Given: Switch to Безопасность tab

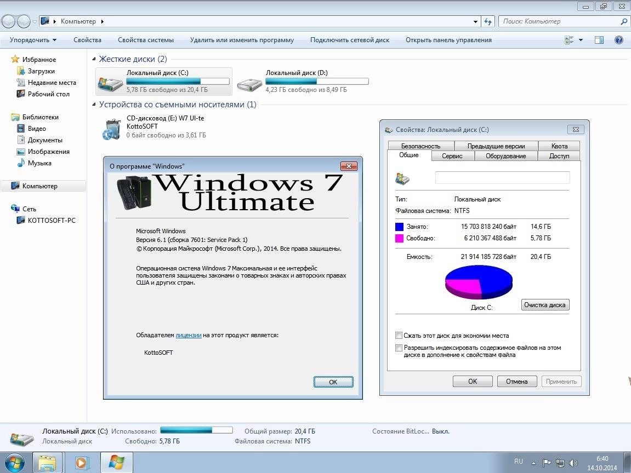Looking at the screenshot, I should pos(421,146).
